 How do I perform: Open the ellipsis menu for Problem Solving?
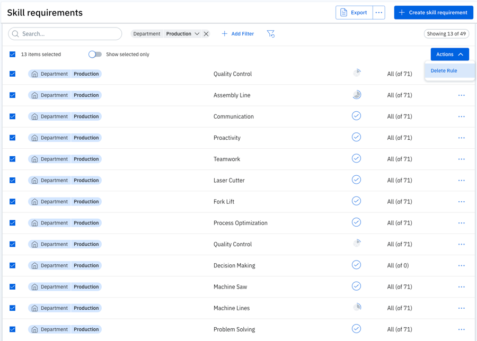(461, 329)
